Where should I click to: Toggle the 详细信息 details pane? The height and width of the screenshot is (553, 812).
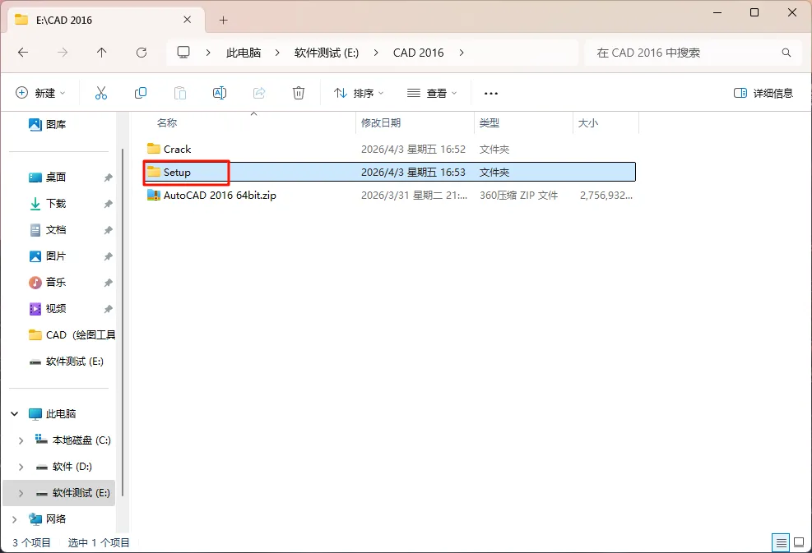point(763,93)
